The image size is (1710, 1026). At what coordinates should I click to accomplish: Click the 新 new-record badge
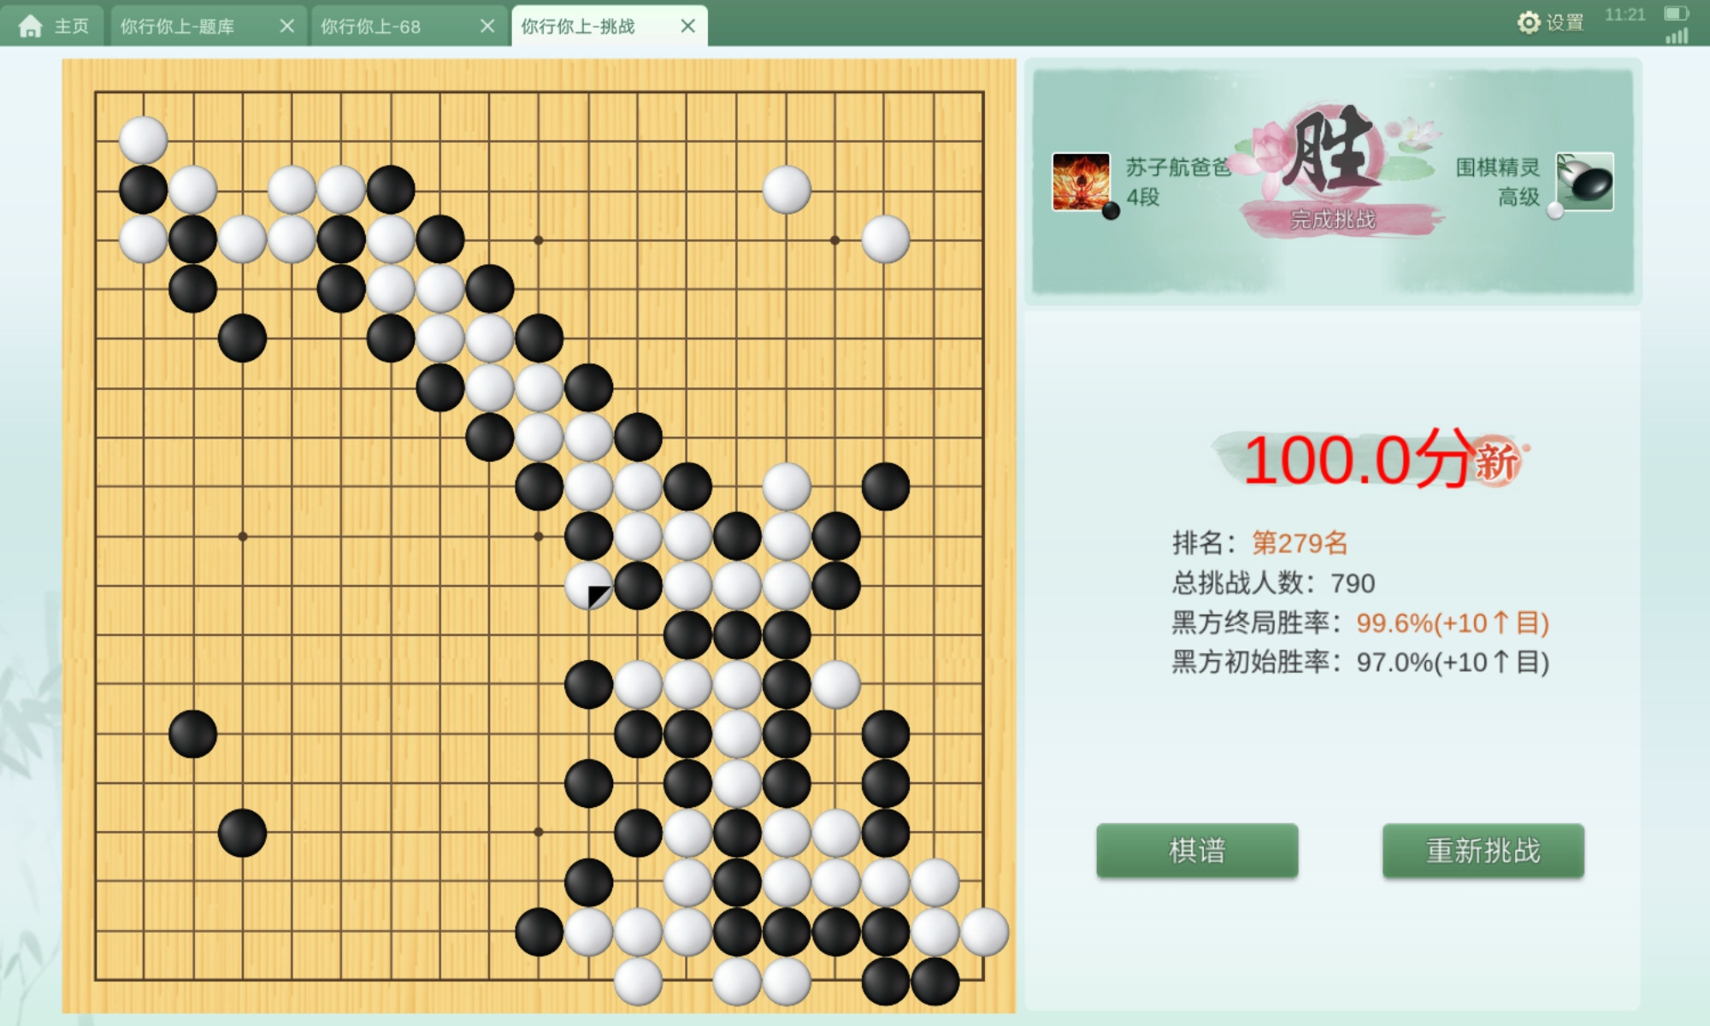pos(1496,463)
